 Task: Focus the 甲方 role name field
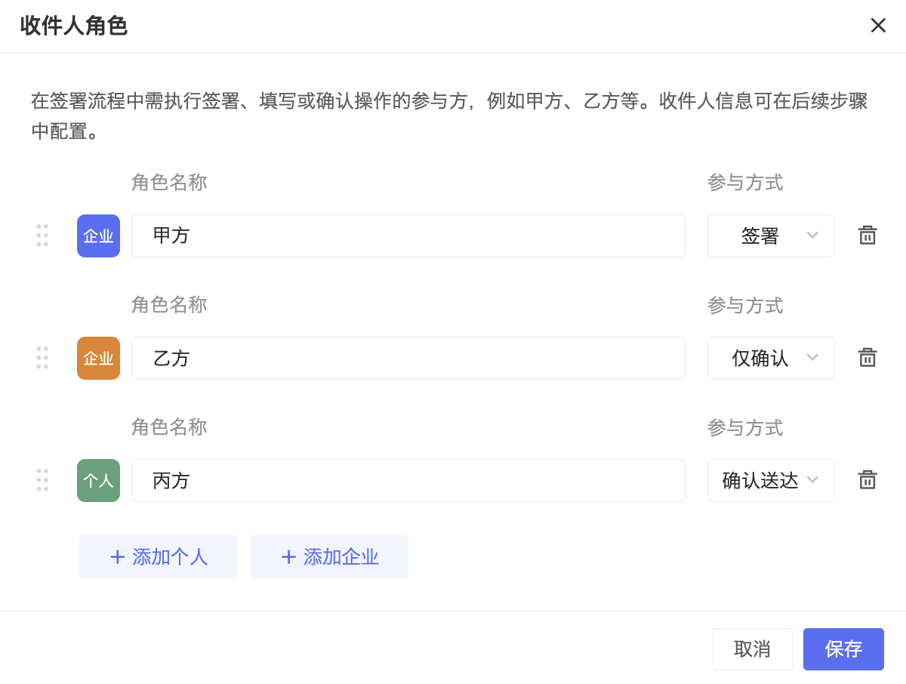click(x=408, y=236)
